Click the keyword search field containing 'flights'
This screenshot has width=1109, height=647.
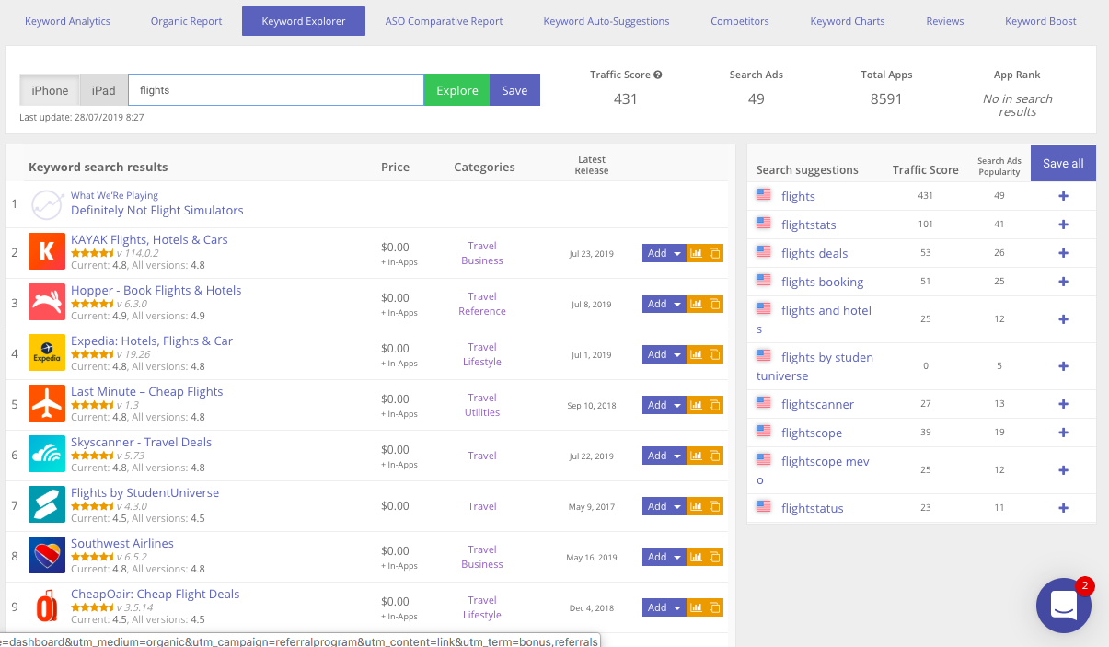(275, 90)
